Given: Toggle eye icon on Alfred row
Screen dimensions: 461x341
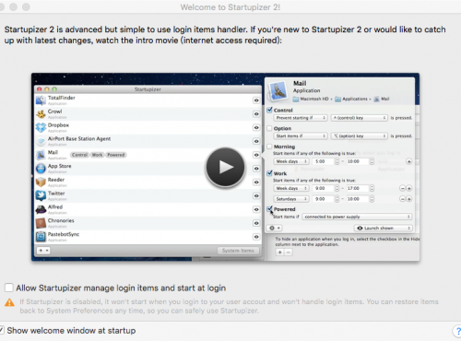Looking at the screenshot, I should click(x=256, y=209).
